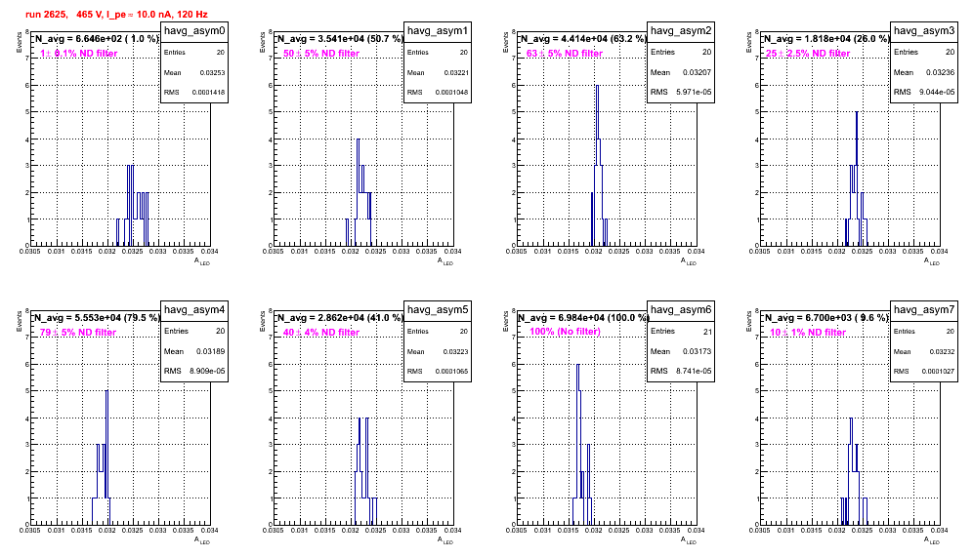The width and height of the screenshot is (973, 558).
Task: Click the histogram peak in the havg_asym4 plot
Action: click(106, 392)
